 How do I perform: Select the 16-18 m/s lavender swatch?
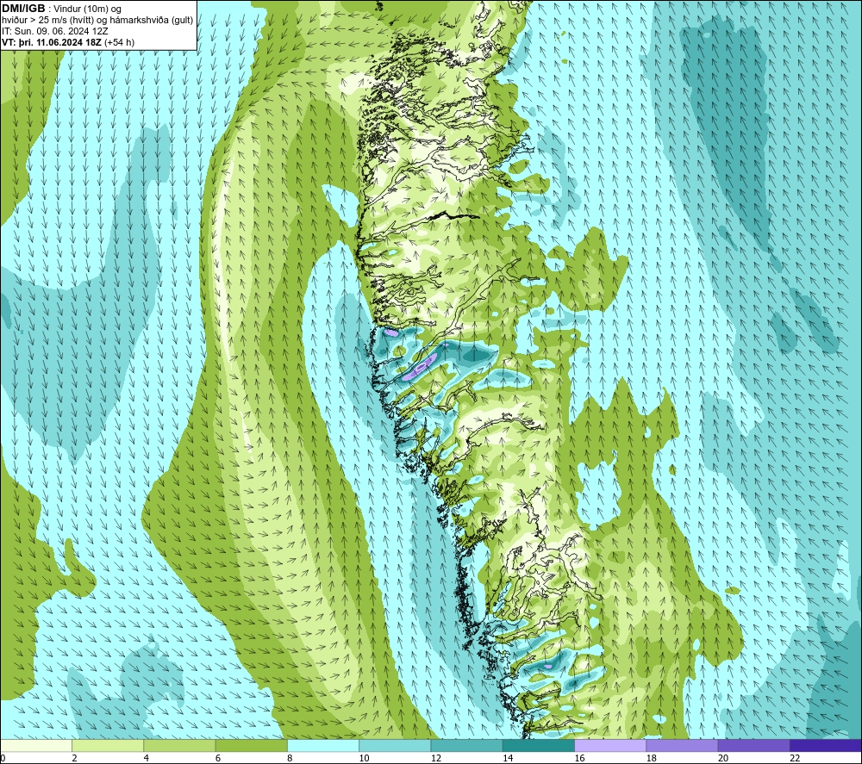(610, 745)
